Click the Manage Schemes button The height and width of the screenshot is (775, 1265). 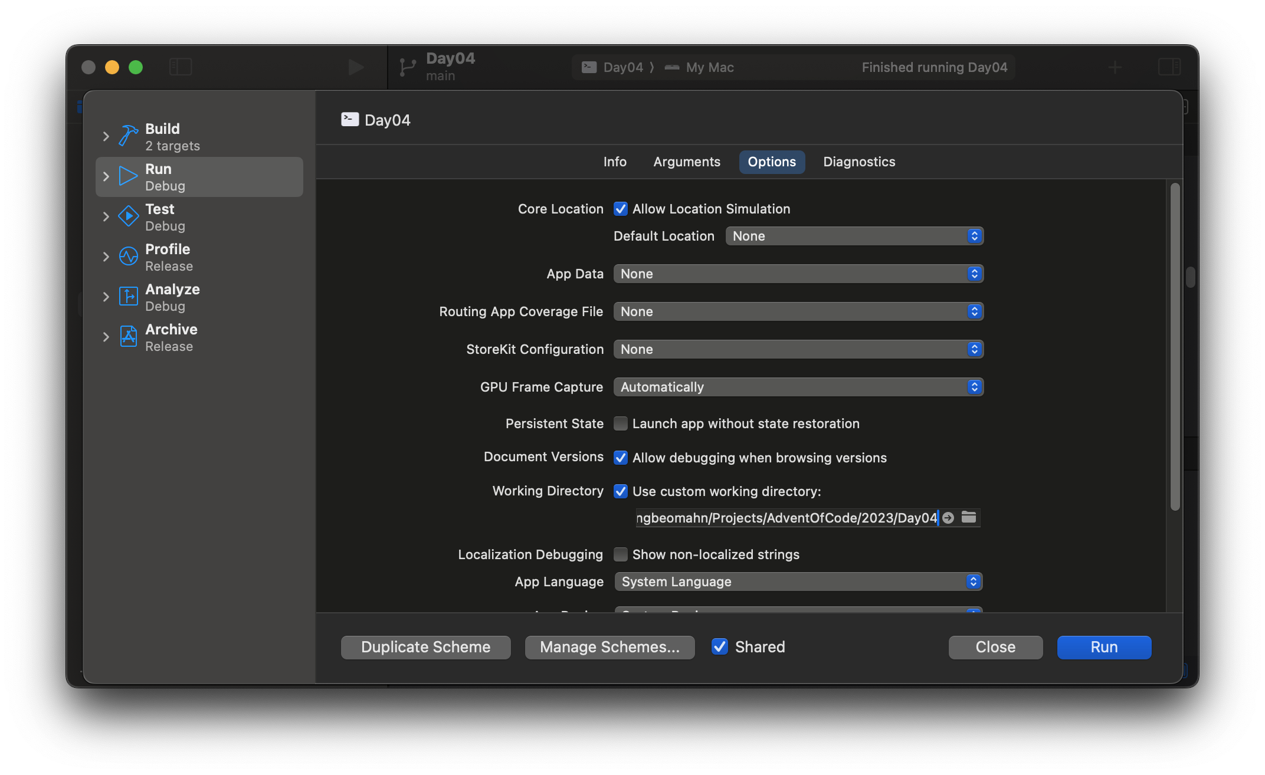[x=609, y=647]
